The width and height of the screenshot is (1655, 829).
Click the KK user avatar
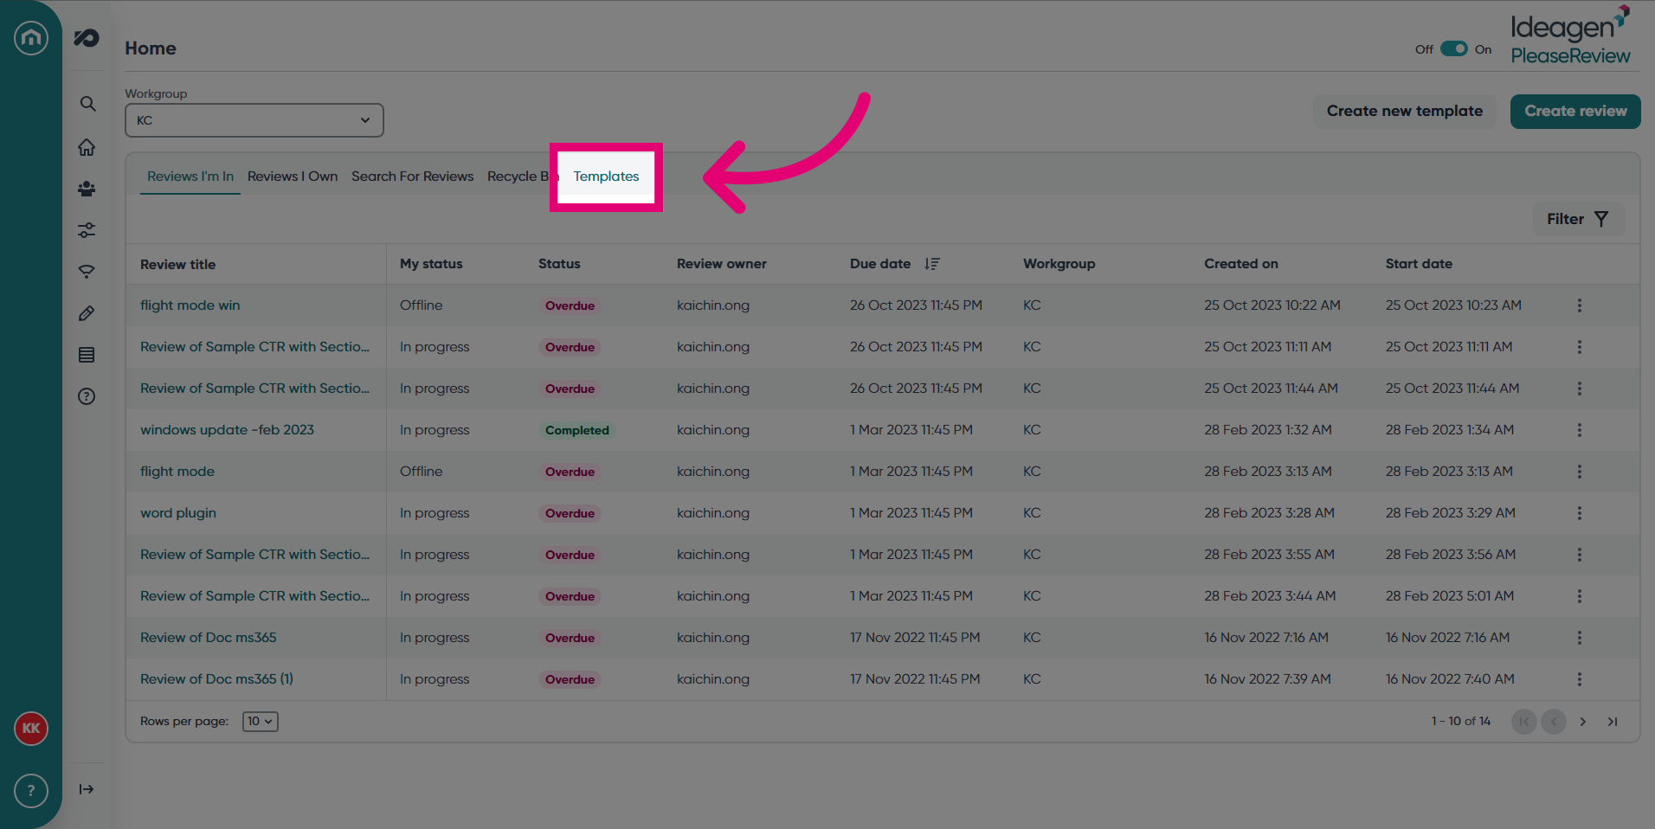(31, 729)
